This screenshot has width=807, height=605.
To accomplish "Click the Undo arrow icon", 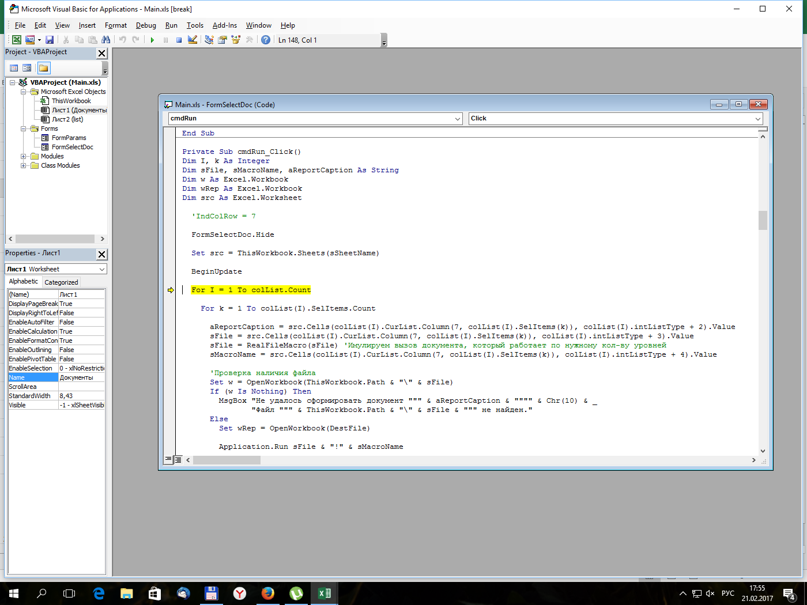I will pos(122,40).
